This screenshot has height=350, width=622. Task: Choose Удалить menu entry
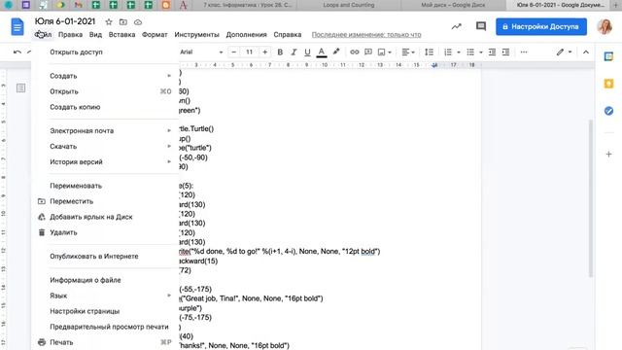(105, 232)
